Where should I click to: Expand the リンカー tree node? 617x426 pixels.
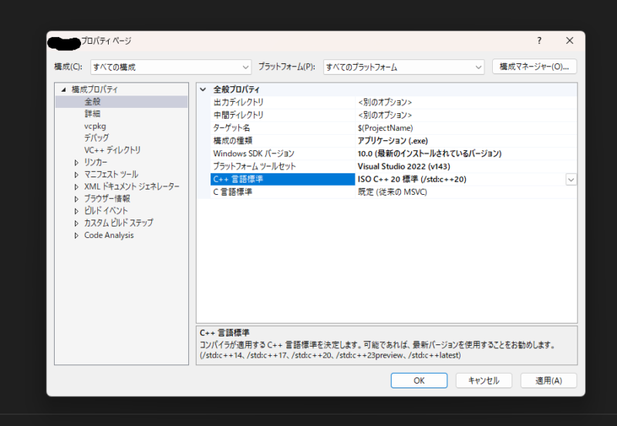(76, 163)
